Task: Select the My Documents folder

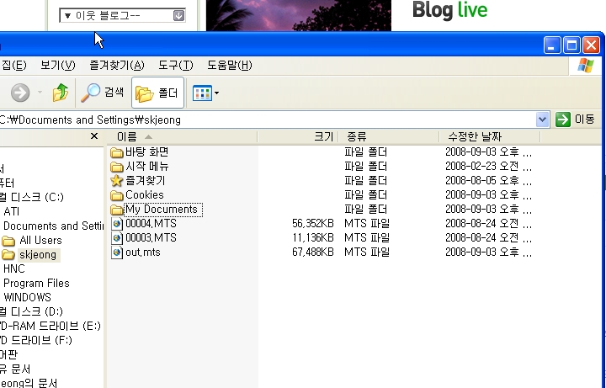Action: pyautogui.click(x=160, y=209)
